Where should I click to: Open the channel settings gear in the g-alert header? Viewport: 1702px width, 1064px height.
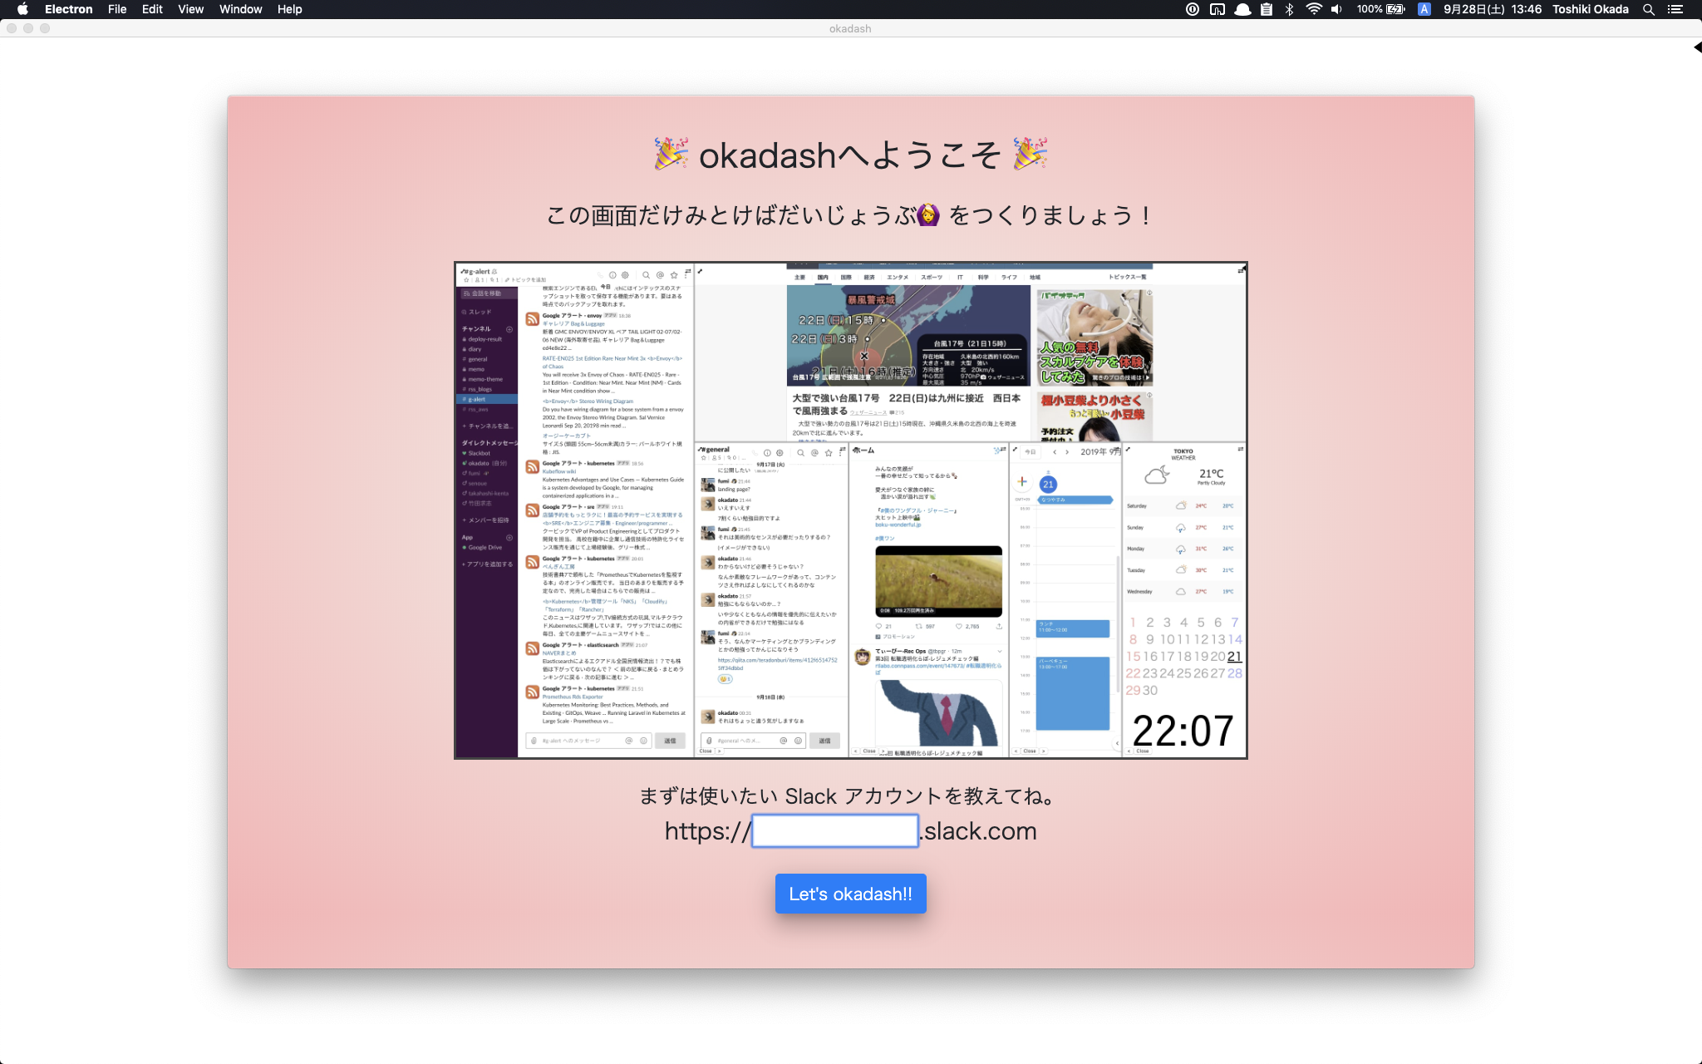click(x=625, y=275)
